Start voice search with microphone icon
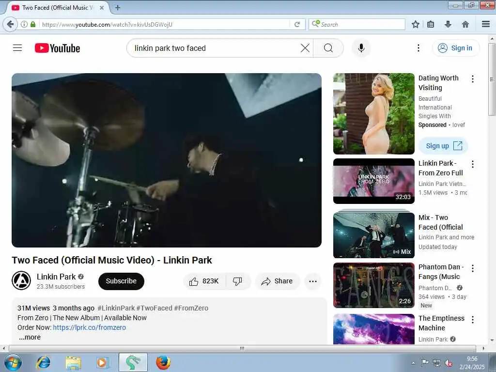Image resolution: width=496 pixels, height=372 pixels. (361, 48)
